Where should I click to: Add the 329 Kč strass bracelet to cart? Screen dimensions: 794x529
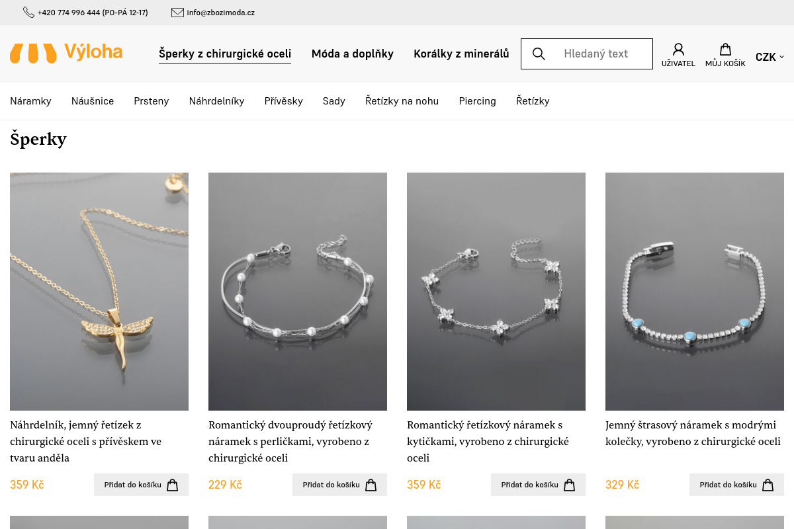pos(736,485)
